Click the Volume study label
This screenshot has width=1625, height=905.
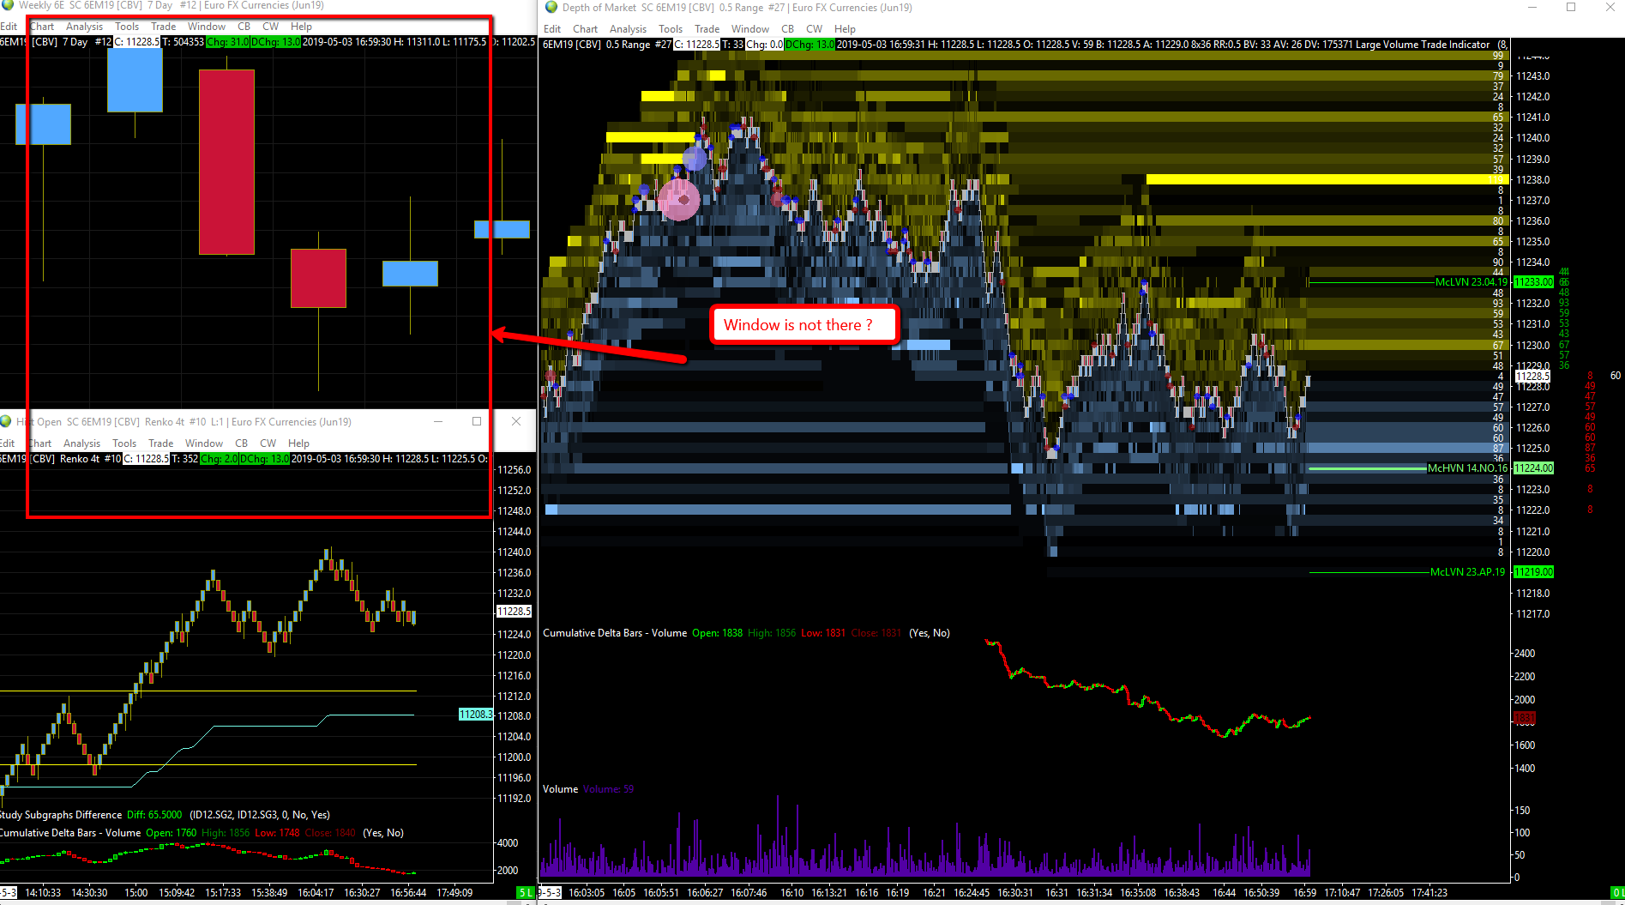(560, 789)
